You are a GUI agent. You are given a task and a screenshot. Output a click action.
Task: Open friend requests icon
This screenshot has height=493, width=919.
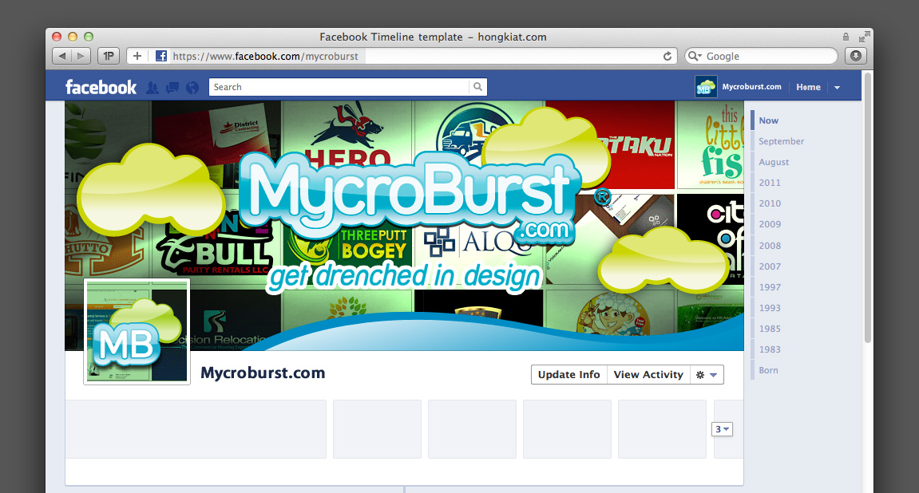[x=152, y=88]
